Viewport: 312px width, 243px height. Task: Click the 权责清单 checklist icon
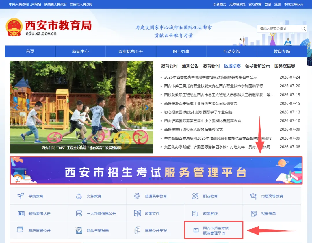pos(254,214)
